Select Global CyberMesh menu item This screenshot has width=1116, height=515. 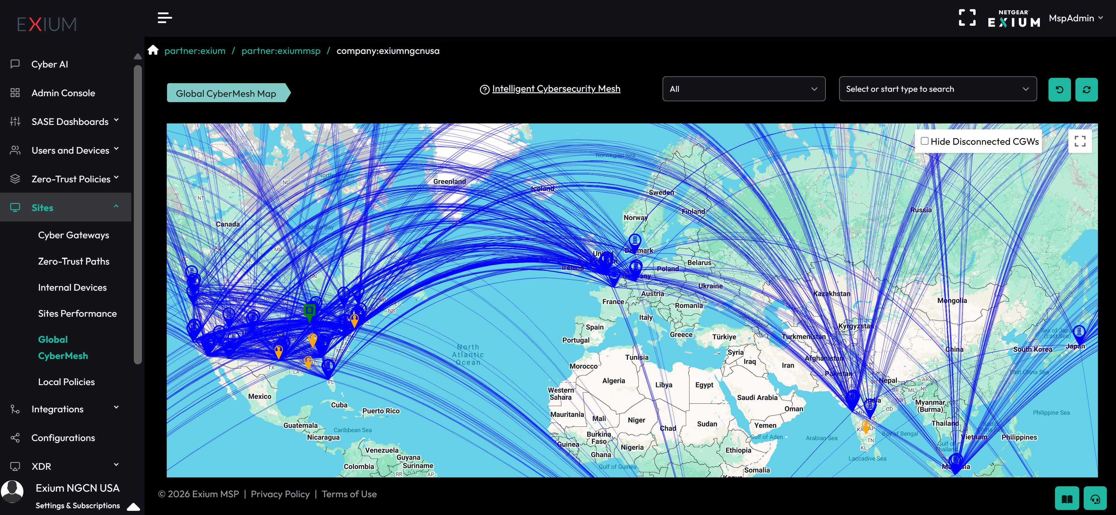[x=63, y=347]
